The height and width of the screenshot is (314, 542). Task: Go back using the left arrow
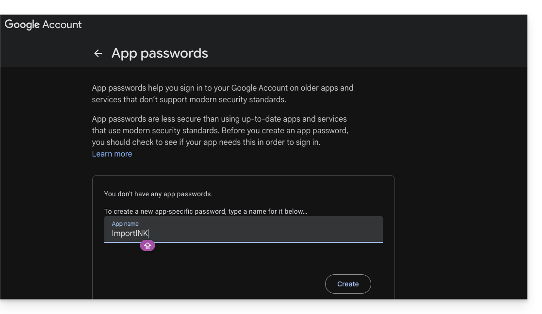[x=98, y=53]
